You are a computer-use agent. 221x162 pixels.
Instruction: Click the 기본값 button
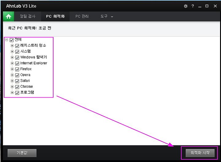click(x=22, y=153)
